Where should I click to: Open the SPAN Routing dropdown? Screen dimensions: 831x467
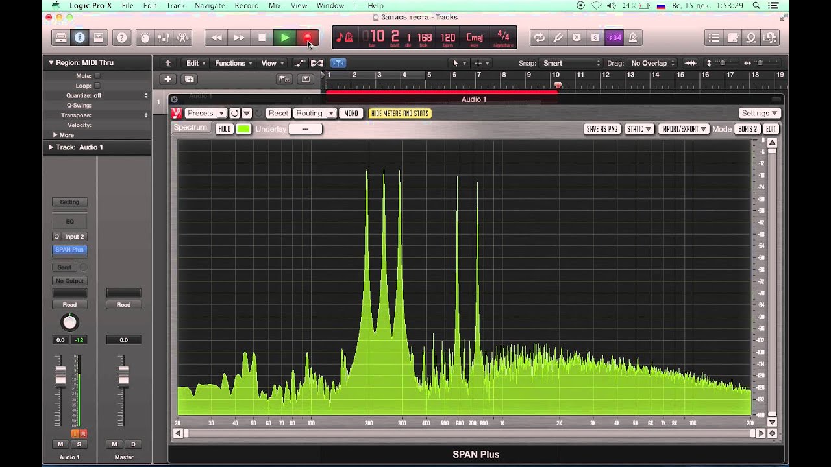coord(315,114)
